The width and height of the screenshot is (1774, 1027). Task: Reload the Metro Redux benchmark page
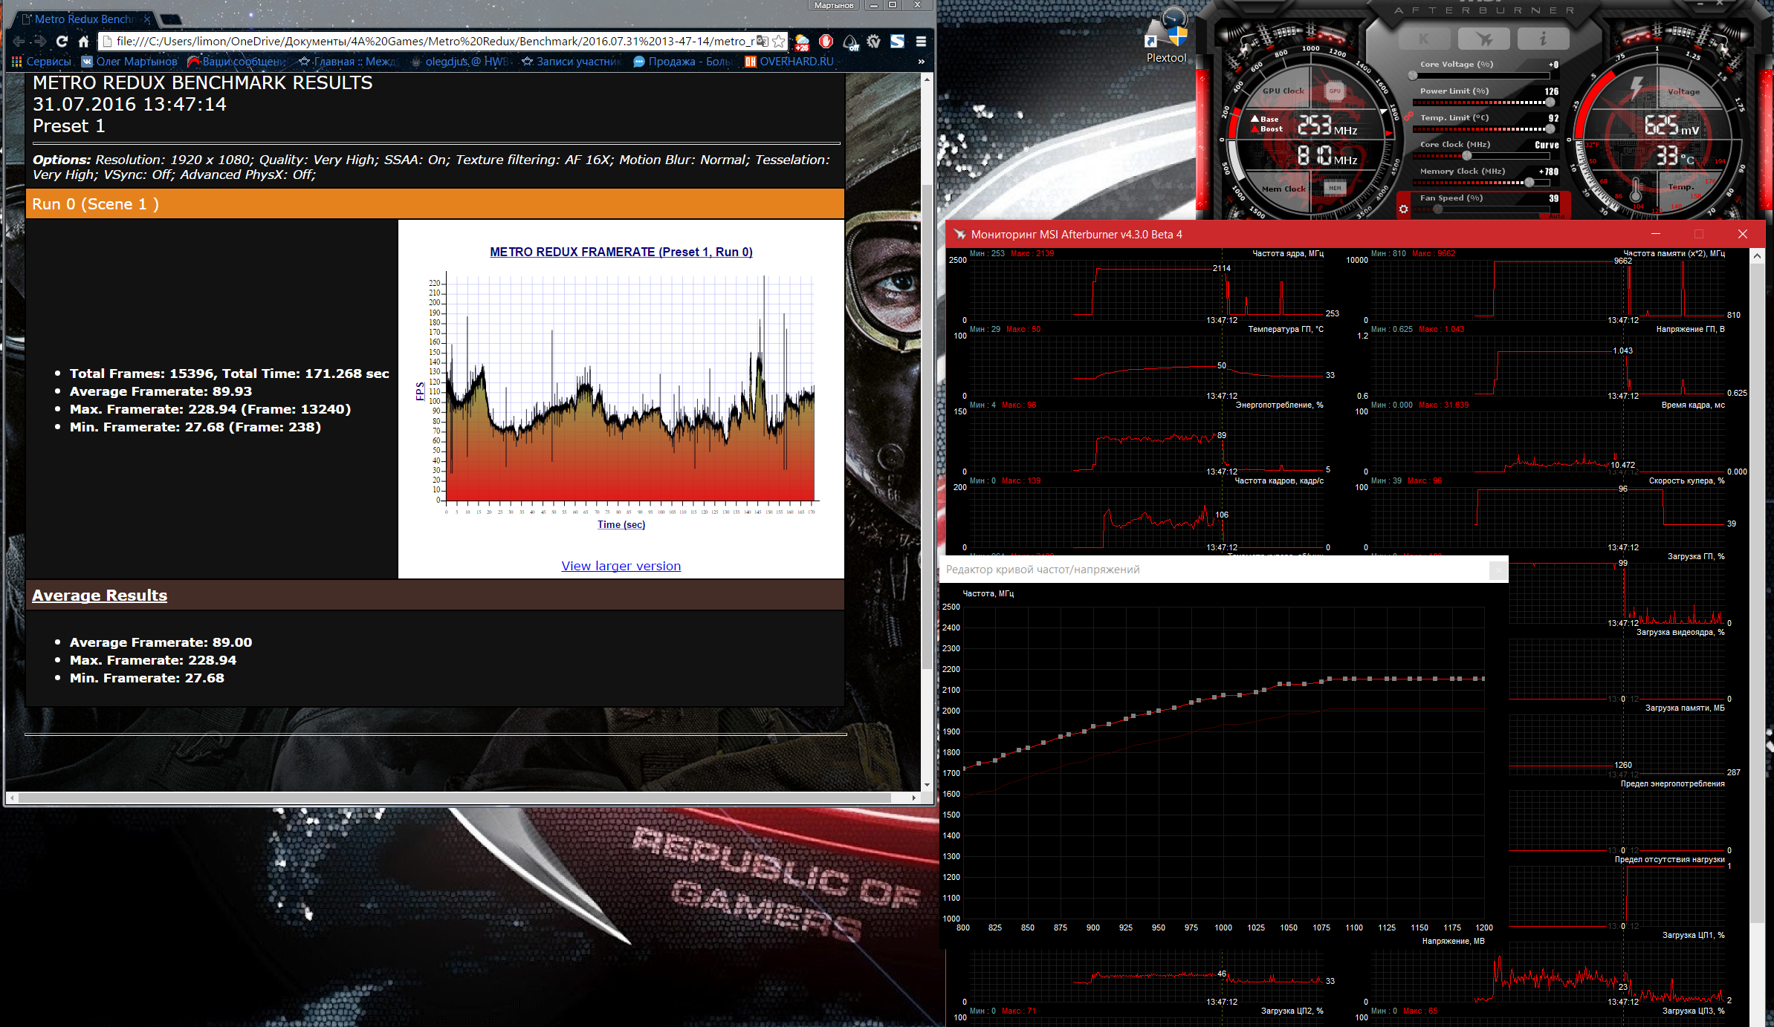[x=62, y=42]
